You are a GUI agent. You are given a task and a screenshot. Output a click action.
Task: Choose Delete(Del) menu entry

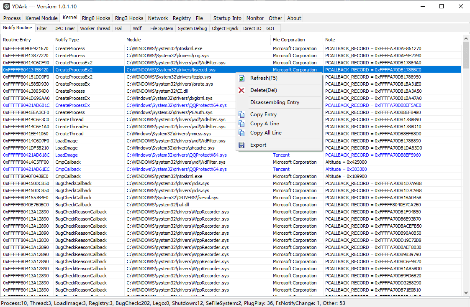coord(279,90)
